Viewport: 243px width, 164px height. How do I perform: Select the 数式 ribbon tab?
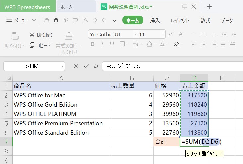click(205, 20)
